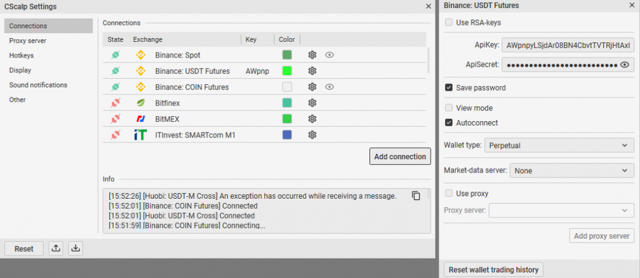Click the gear icon for BitMEX connection
The image size is (640, 278).
pos(312,119)
